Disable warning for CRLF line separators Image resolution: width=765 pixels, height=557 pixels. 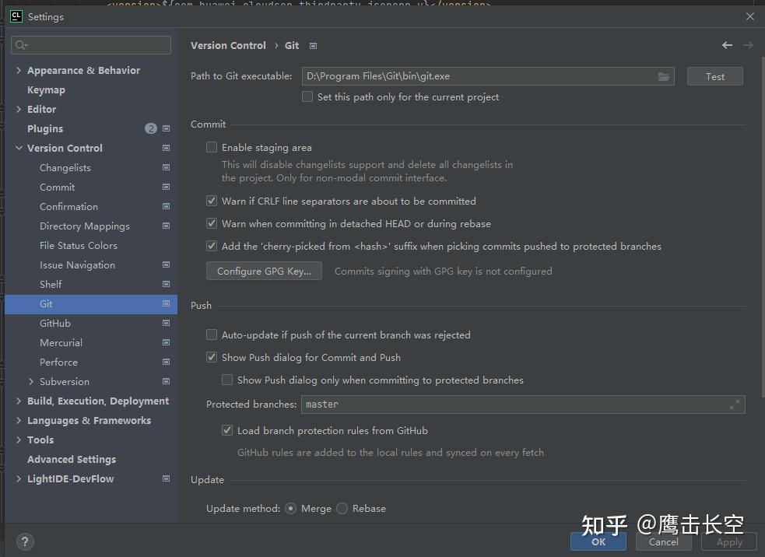211,201
